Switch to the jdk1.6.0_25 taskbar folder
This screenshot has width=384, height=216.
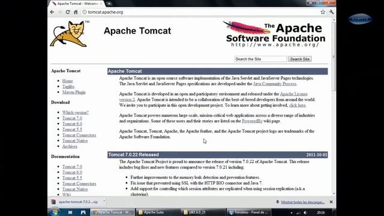(203, 212)
